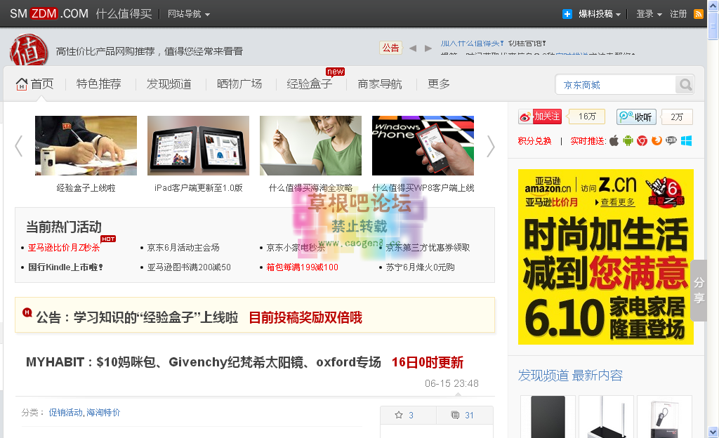Open the 网站导航 dropdown
Image resolution: width=719 pixels, height=438 pixels.
[185, 13]
